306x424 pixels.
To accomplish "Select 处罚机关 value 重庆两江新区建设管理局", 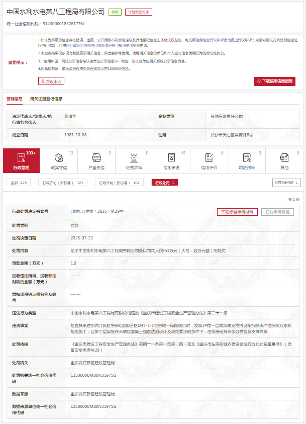I will [x=92, y=363].
